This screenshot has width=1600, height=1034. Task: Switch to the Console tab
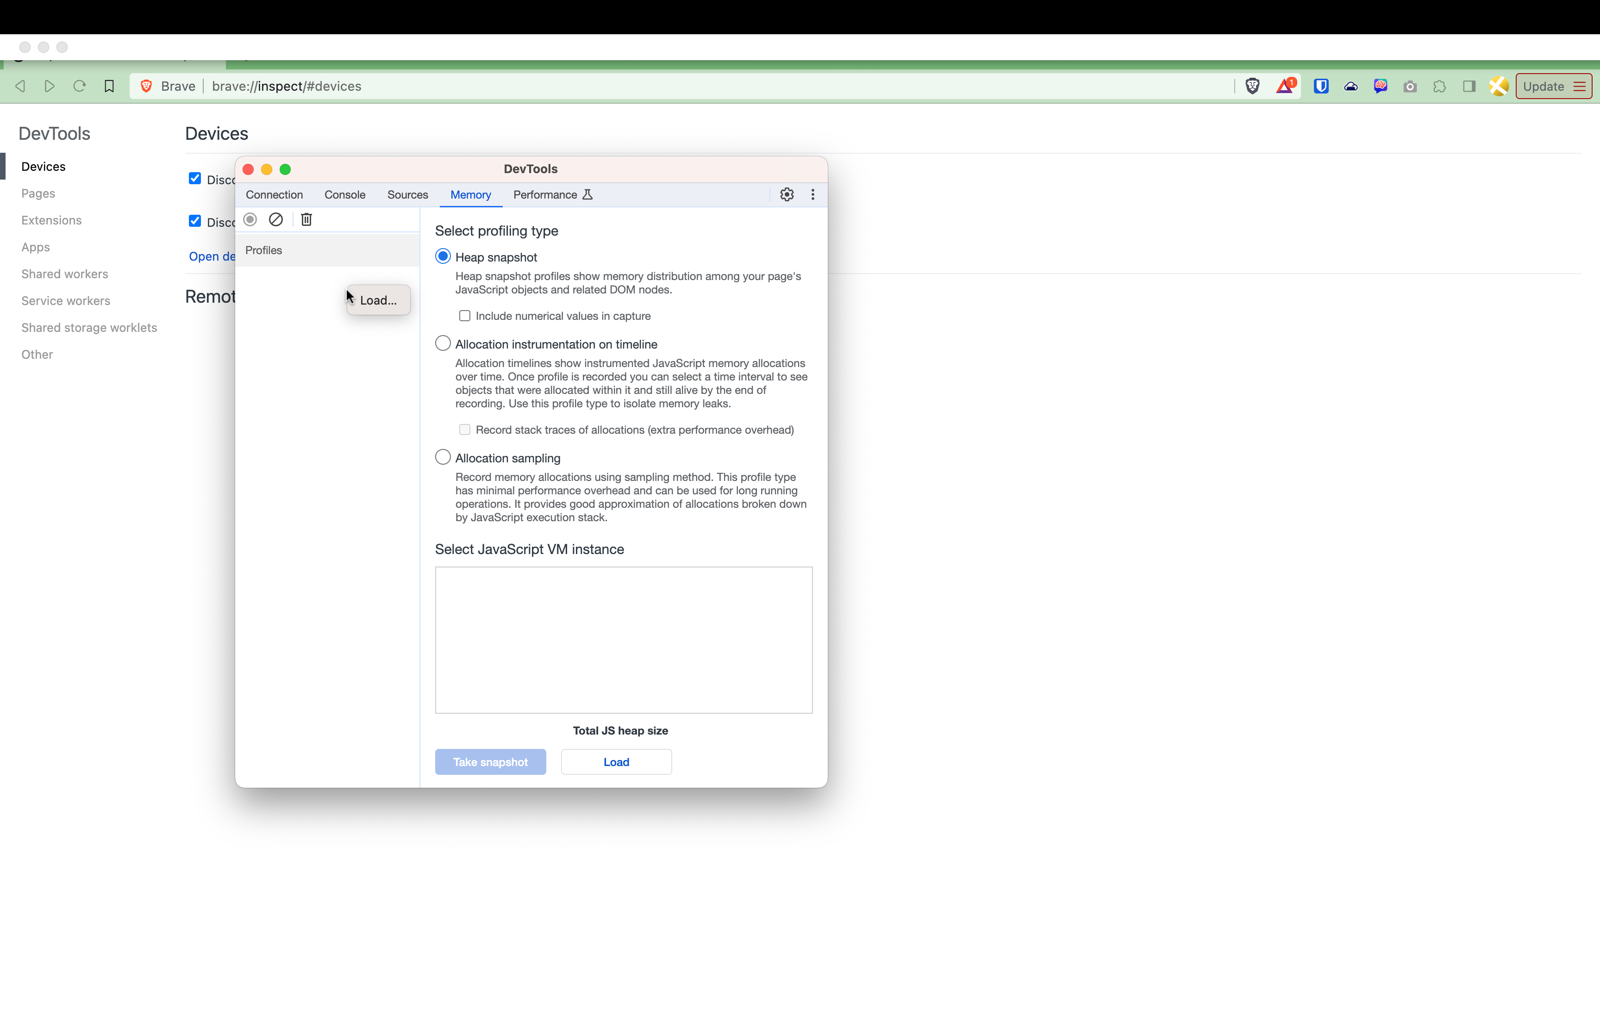(344, 195)
